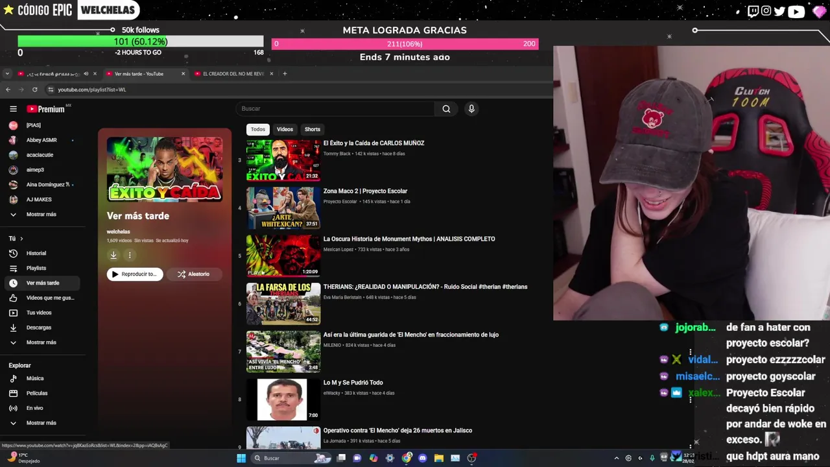Open Task View on the taskbar
This screenshot has height=467, width=830.
coord(341,458)
